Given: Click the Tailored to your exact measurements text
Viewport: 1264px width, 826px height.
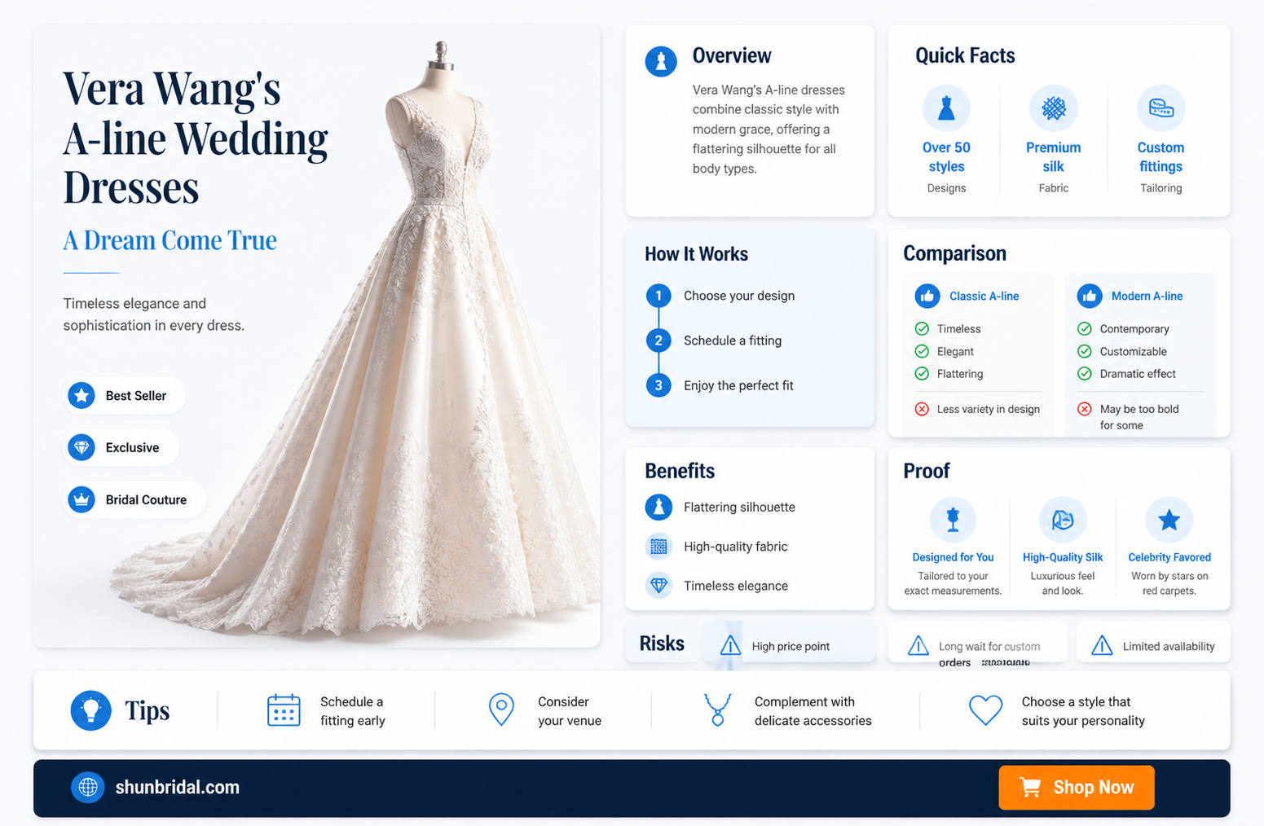Looking at the screenshot, I should tap(953, 583).
